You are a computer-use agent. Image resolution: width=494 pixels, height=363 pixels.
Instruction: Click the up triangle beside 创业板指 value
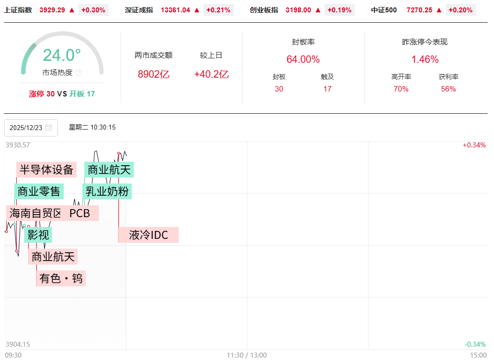(x=318, y=10)
